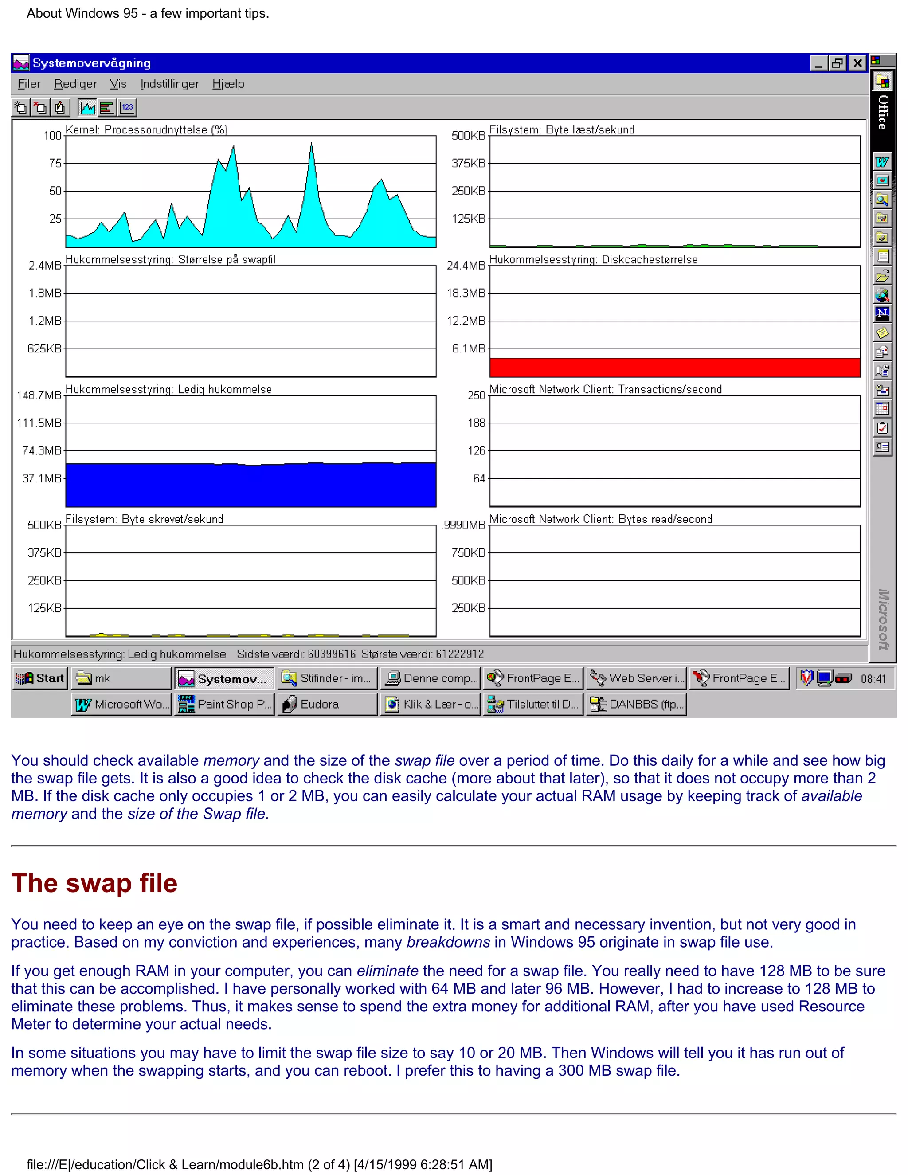Open the Filer menu
The image size is (908, 1175).
point(28,84)
